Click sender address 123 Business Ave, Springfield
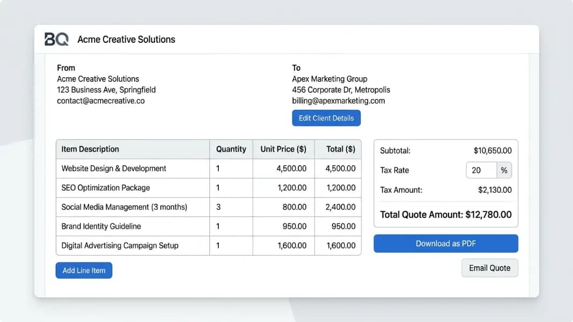573x322 pixels. pyautogui.click(x=106, y=90)
